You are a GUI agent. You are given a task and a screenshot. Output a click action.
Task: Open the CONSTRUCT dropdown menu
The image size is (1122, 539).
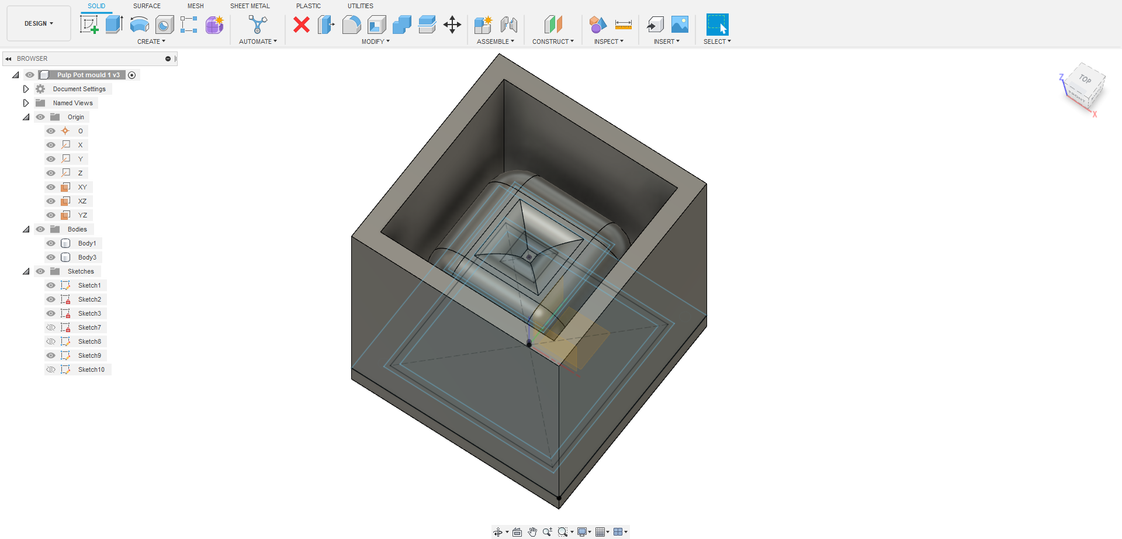click(553, 42)
